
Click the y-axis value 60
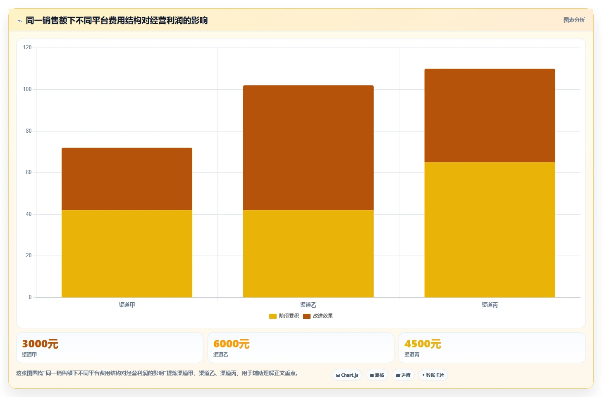[29, 172]
